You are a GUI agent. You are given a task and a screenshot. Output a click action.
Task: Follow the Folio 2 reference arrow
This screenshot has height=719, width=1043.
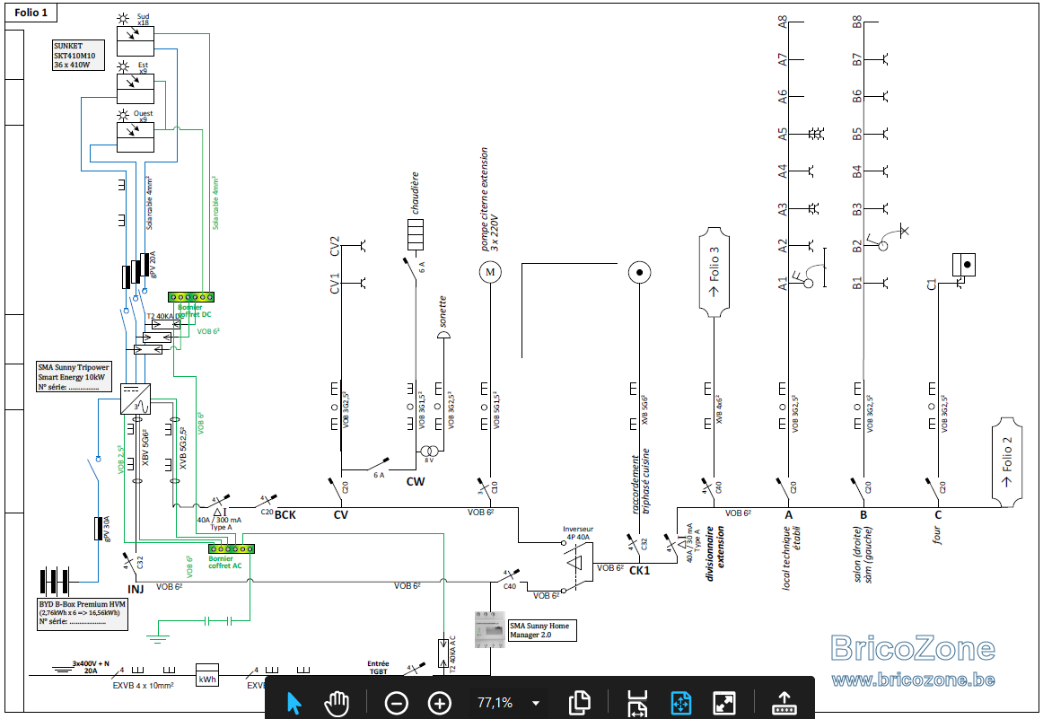point(1006,462)
